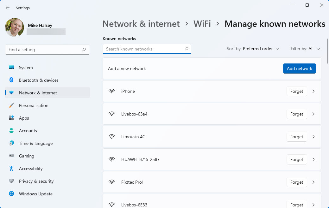The width and height of the screenshot is (329, 208).
Task: Expand the iPhone network details chevron
Action: (x=313, y=91)
